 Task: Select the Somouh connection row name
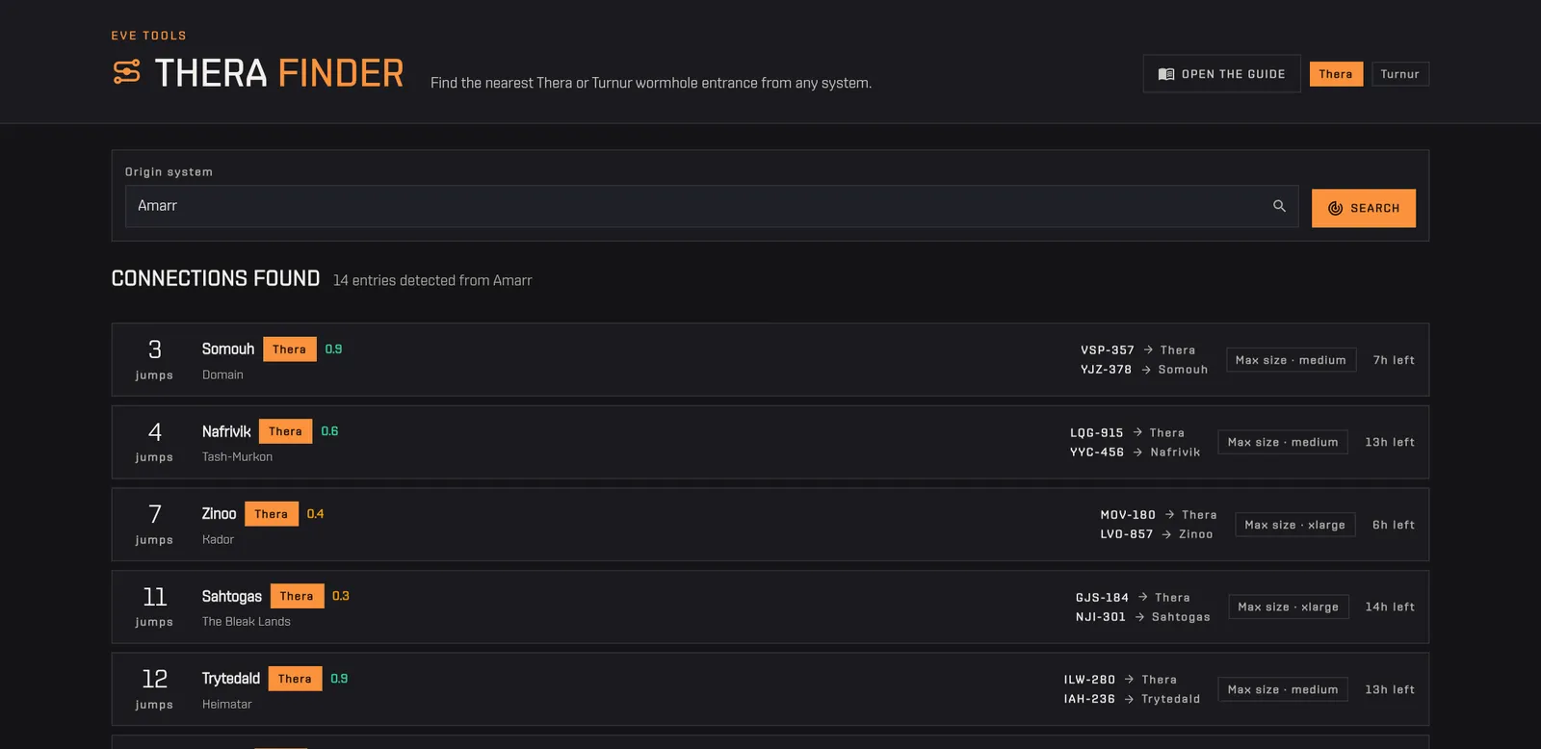[228, 349]
